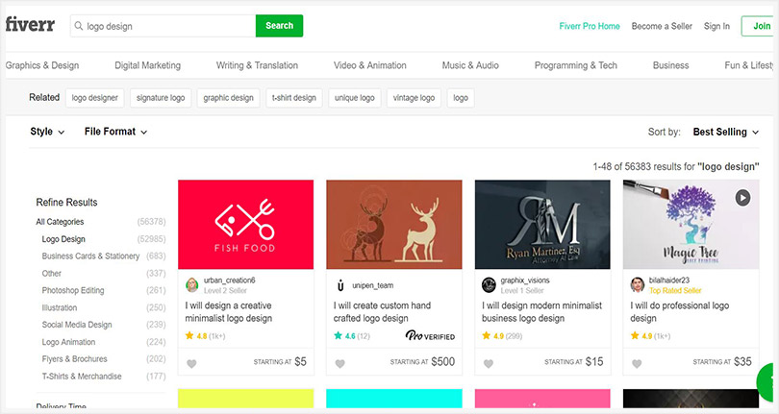The width and height of the screenshot is (779, 414).
Task: Open the Fish Food gig thumbnail
Action: tap(245, 225)
